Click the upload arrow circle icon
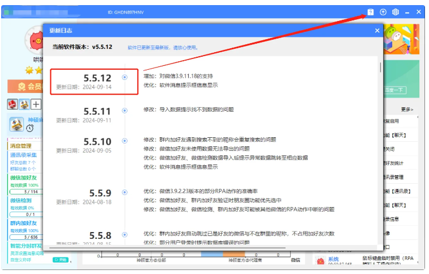The image size is (429, 274). point(383,12)
